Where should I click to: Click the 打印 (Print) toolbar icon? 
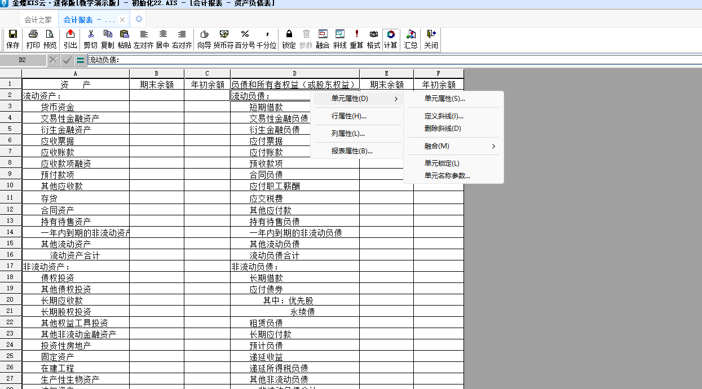pos(33,39)
